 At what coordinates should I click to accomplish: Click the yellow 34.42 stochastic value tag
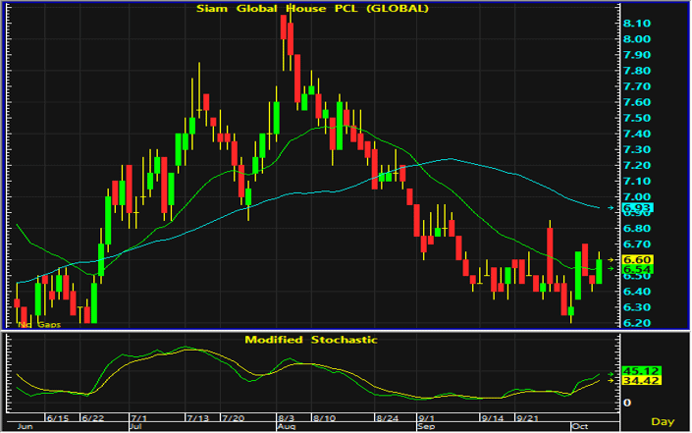[x=641, y=381]
